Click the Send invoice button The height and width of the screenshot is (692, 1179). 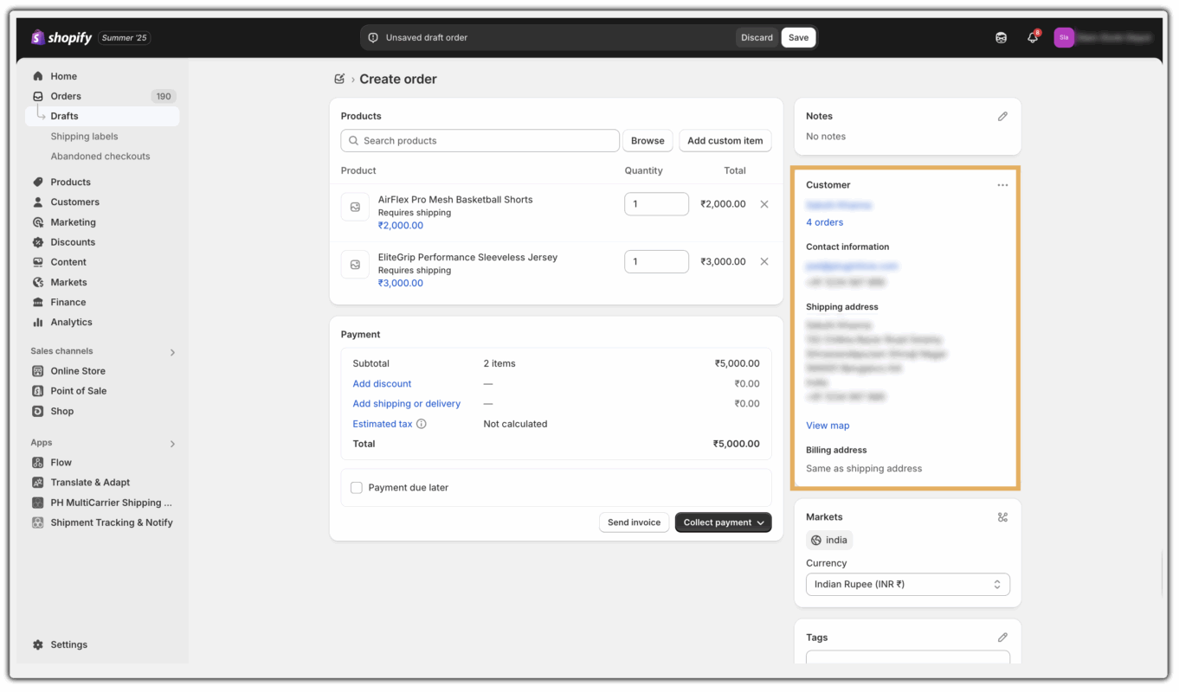pos(634,522)
